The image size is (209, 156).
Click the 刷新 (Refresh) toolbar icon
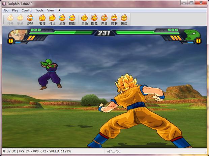pos(20,20)
